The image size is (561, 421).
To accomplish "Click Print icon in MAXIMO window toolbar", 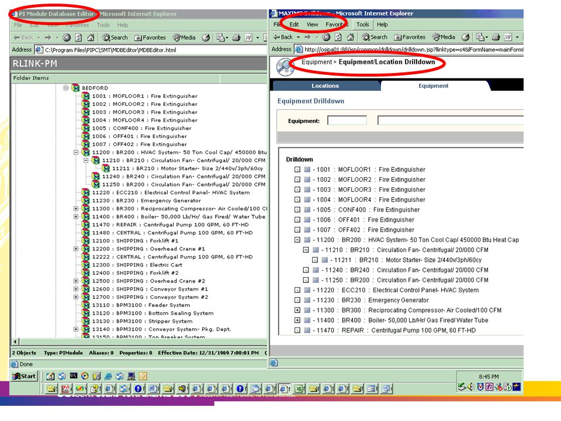I will [496, 37].
